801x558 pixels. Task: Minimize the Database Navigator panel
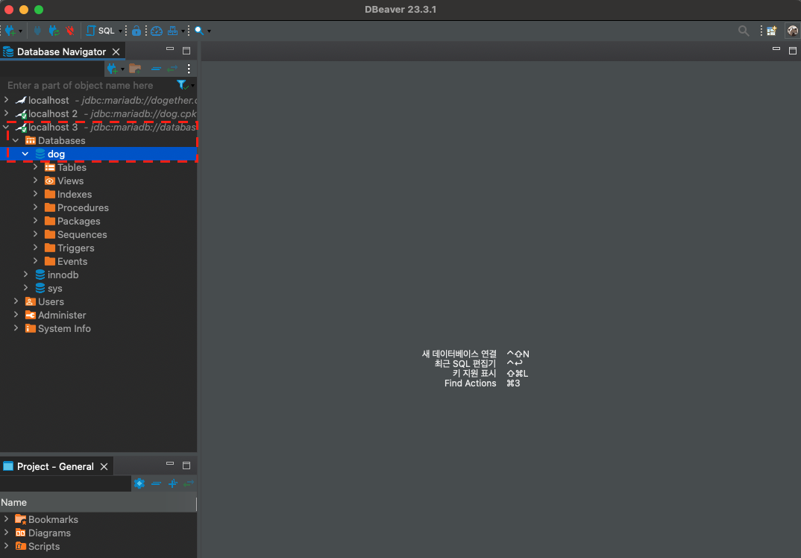click(x=170, y=49)
